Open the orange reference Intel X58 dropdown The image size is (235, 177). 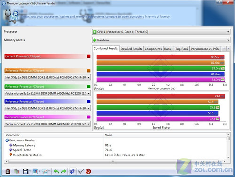(47, 77)
